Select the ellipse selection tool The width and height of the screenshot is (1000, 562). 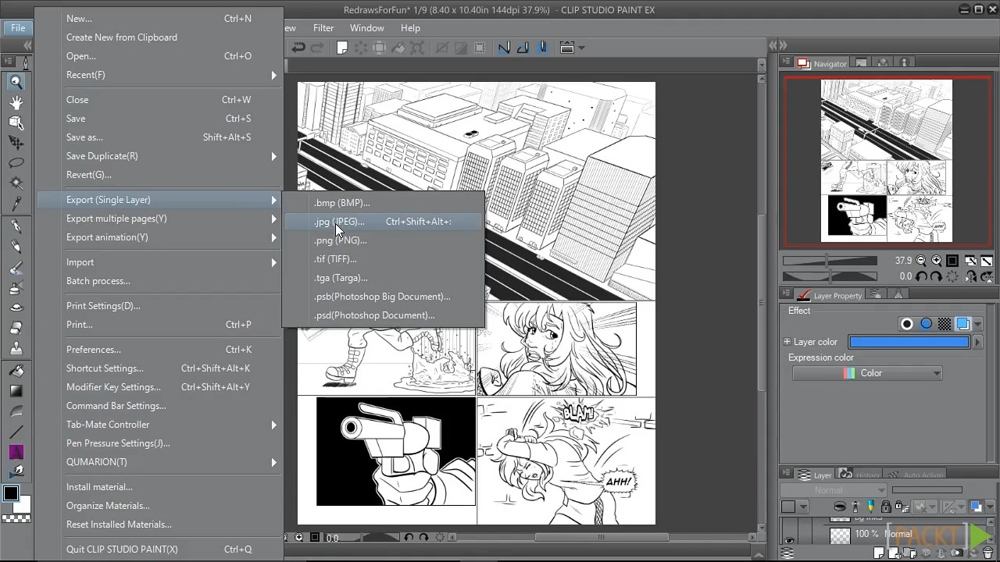(16, 163)
